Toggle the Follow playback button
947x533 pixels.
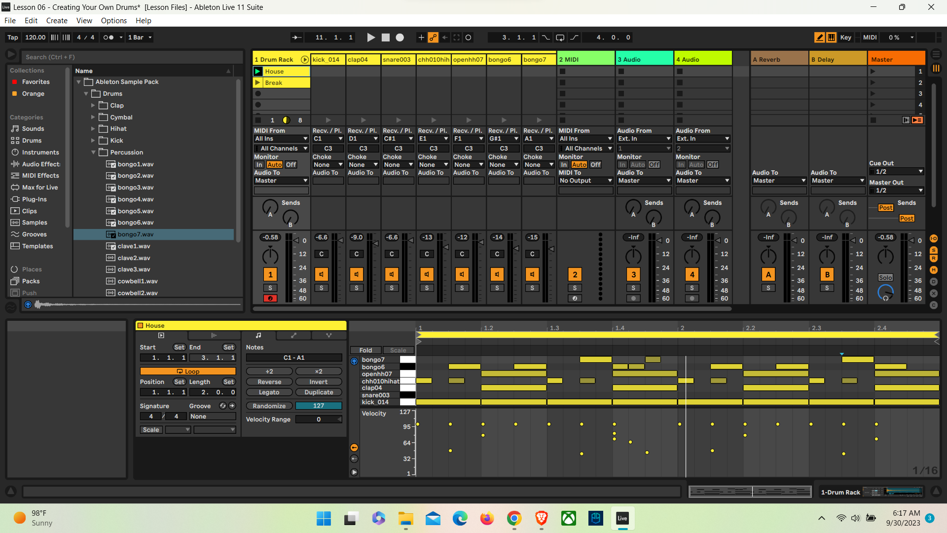(x=296, y=38)
